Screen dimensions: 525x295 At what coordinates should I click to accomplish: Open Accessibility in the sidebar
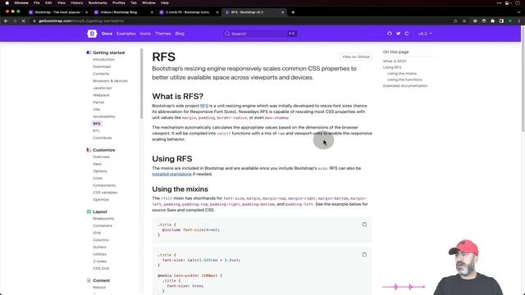tap(104, 116)
